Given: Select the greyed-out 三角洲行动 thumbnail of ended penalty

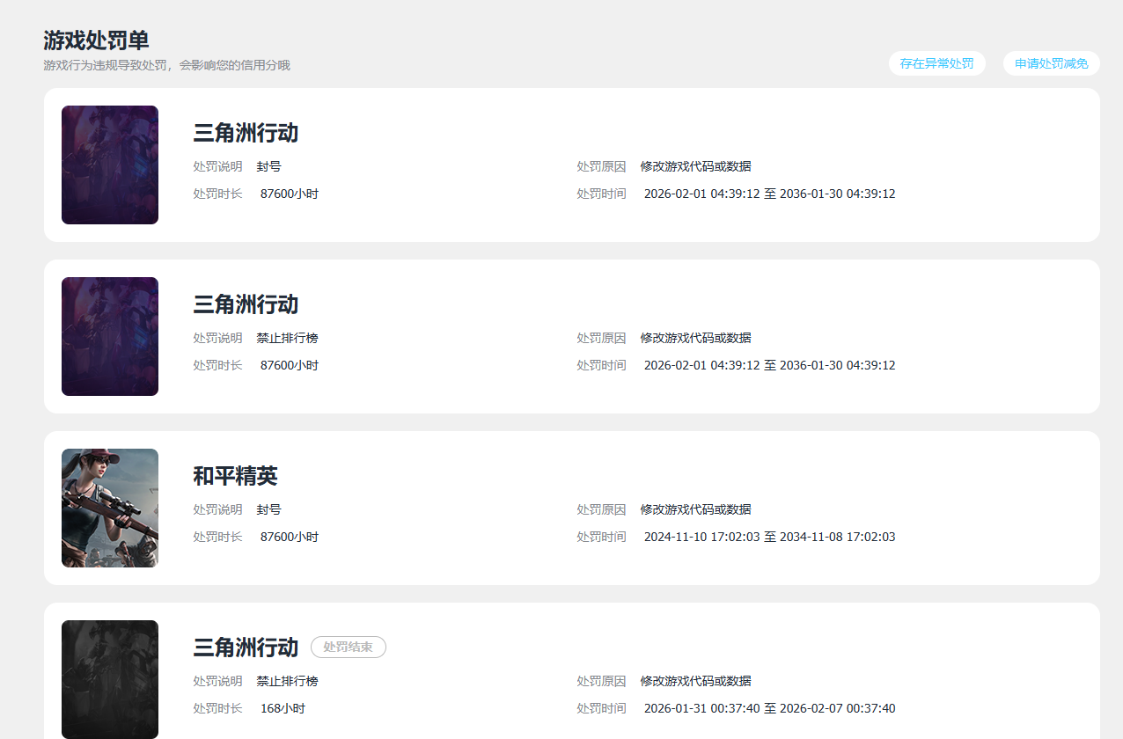Looking at the screenshot, I should 110,679.
